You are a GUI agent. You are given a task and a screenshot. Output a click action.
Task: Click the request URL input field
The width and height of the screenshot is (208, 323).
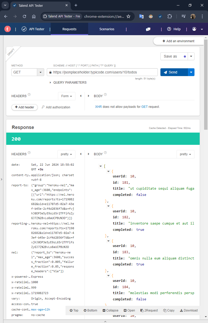pos(102,72)
